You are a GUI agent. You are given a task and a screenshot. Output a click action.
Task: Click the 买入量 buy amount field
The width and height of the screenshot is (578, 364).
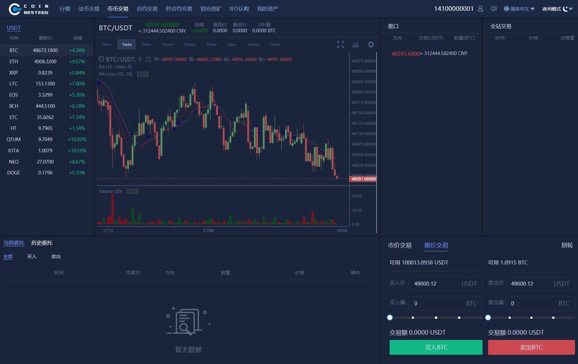coord(445,303)
